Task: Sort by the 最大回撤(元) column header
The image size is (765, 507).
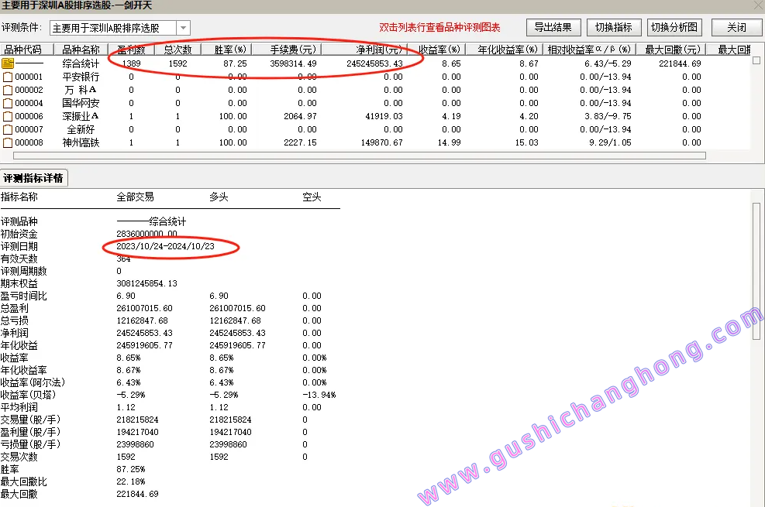Action: click(672, 50)
